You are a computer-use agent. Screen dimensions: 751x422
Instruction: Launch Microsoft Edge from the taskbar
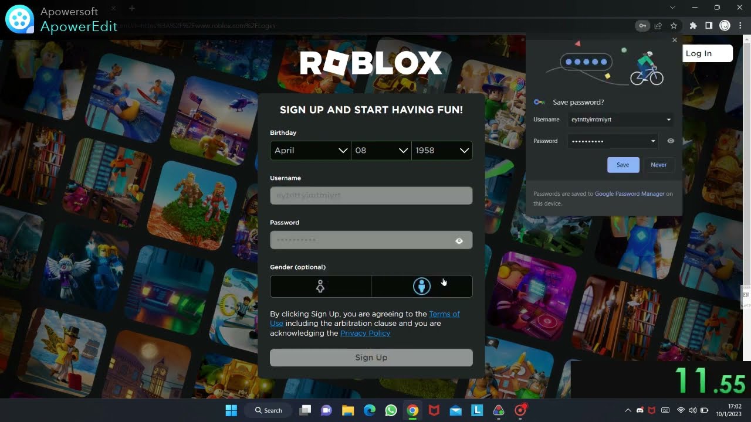click(x=370, y=410)
